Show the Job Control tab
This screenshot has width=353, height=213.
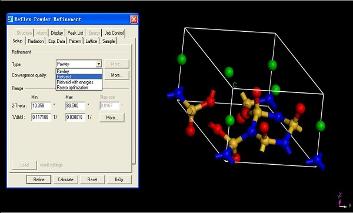pos(114,33)
